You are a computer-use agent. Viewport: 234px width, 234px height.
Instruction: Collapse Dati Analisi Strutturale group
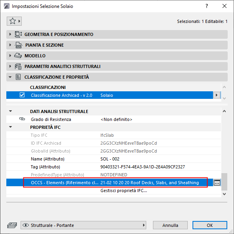(x=10, y=111)
